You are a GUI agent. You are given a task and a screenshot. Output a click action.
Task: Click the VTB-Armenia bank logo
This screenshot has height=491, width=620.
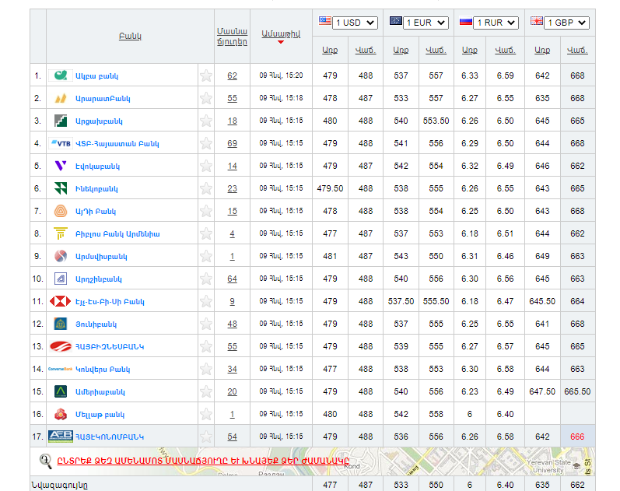(60, 143)
